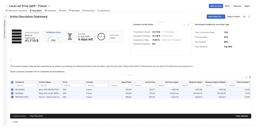The image size is (257, 128).
Task: Click the back arrow beside the action title
Action: point(7,6)
